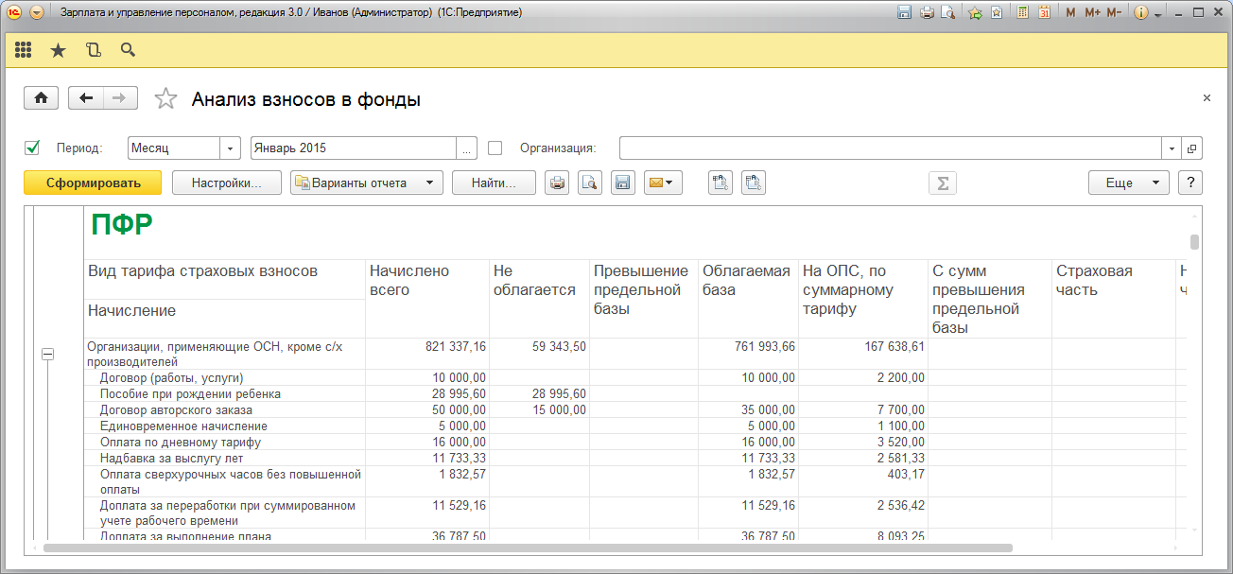The height and width of the screenshot is (574, 1233).
Task: Open history icon in the top panel
Action: coord(93,50)
